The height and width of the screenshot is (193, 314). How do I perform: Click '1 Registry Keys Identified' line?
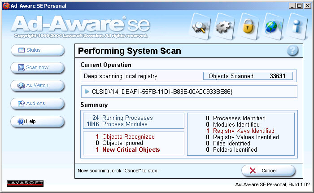[240, 131]
